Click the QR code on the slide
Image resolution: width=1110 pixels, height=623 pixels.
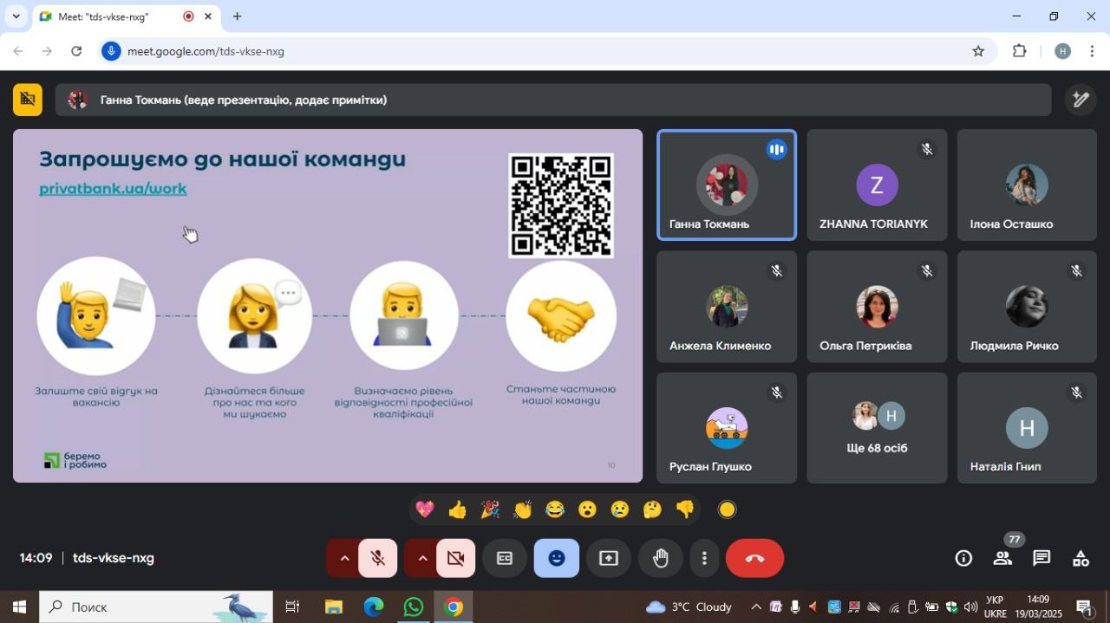561,206
